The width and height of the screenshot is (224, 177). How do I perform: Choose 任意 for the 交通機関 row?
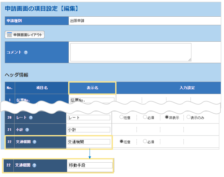121,141
